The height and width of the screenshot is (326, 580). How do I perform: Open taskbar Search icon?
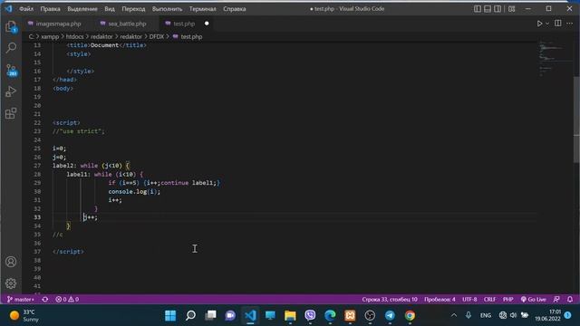(190, 315)
